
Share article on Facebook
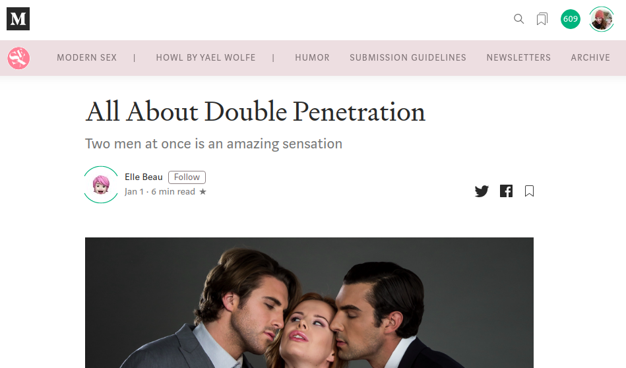pyautogui.click(x=506, y=191)
